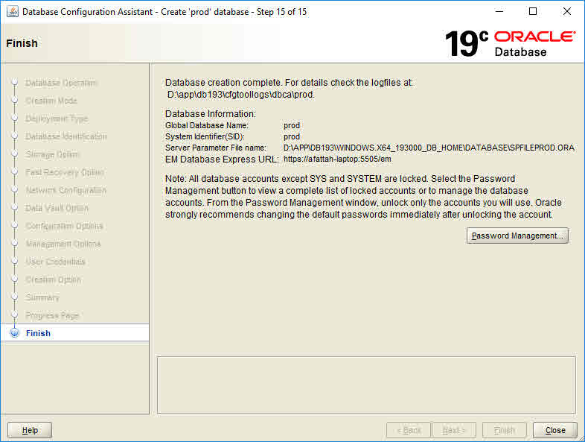Select the Network Configuration step

[65, 190]
